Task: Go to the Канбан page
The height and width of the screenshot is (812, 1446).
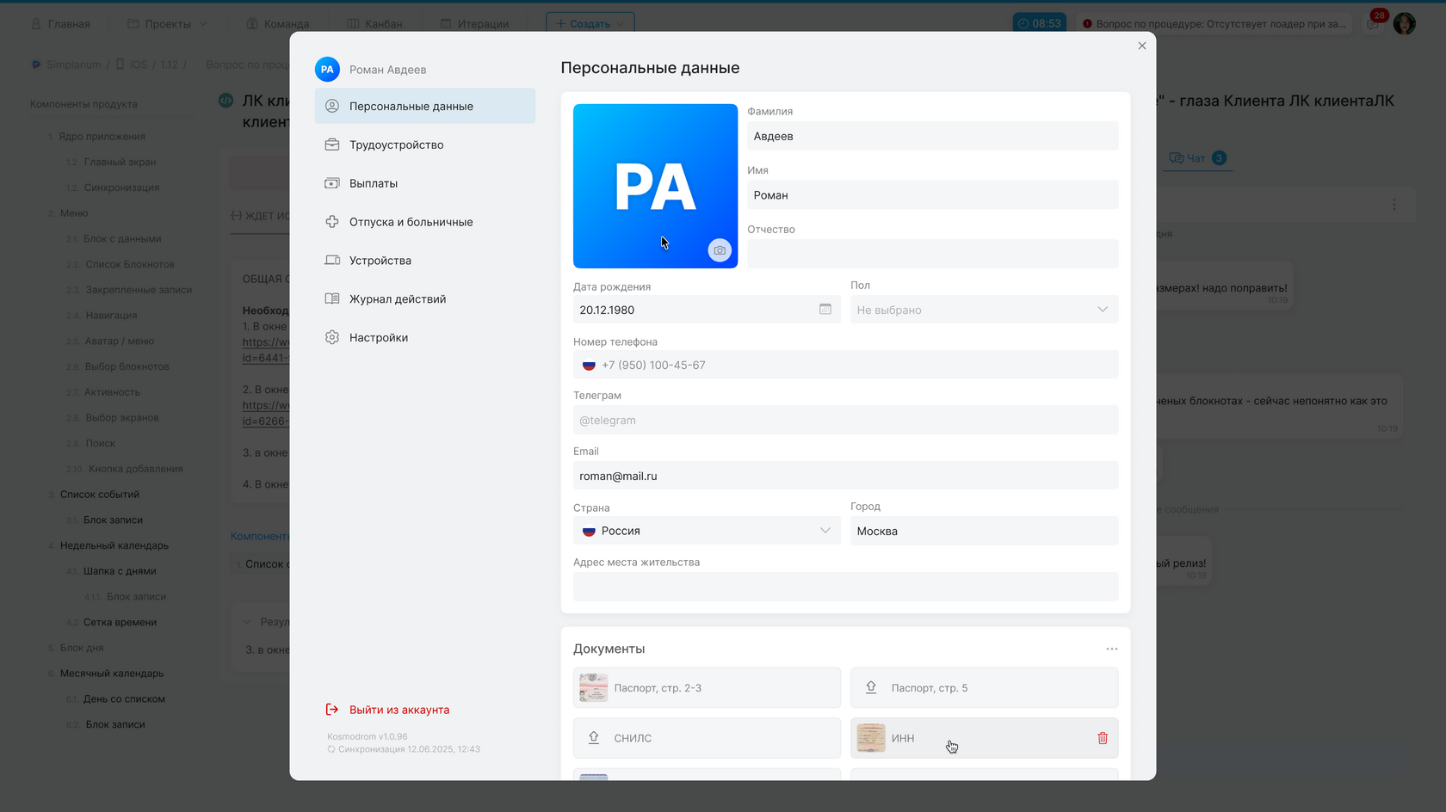Action: [374, 23]
